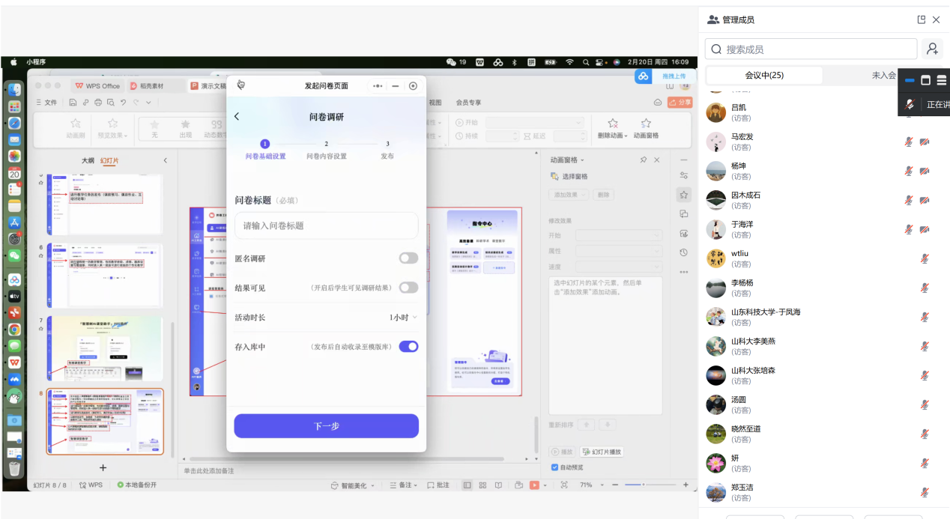Image resolution: width=950 pixels, height=519 pixels.
Task: Uncheck the 自动预览 auto preview checkbox
Action: [554, 467]
